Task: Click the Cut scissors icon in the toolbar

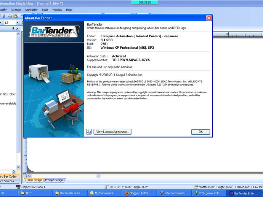Action: [4, 16]
